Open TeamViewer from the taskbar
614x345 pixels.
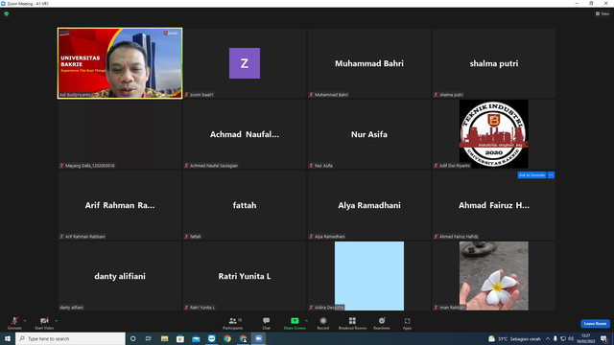211,338
